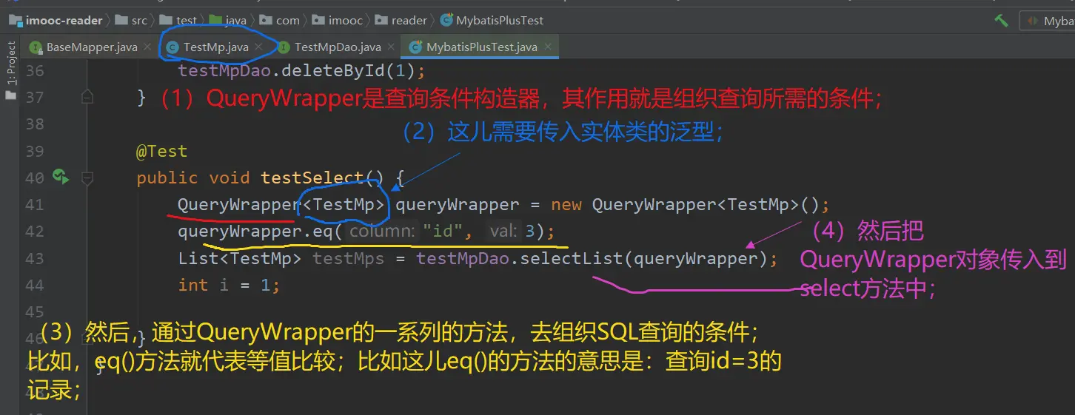Click line number 42 in gutter
This screenshot has width=1075, height=415.
[x=35, y=232]
